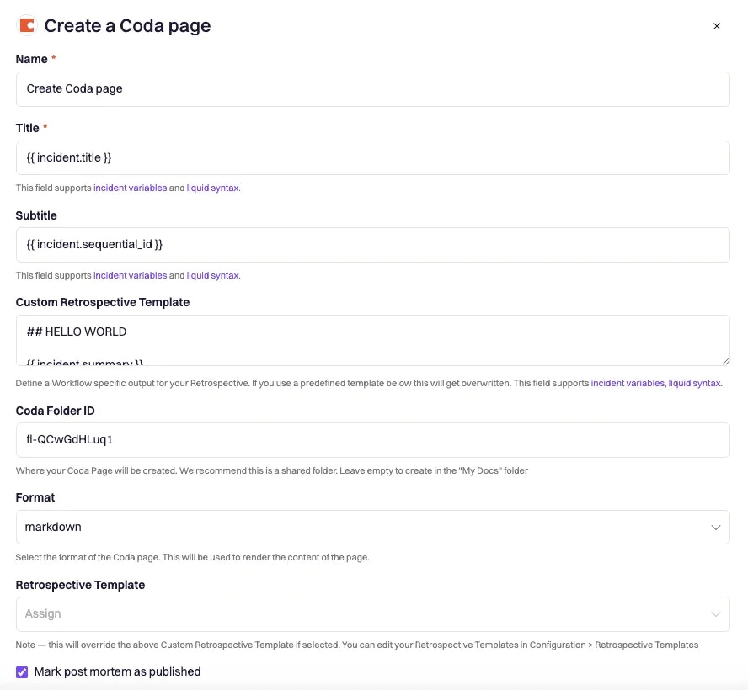Screen dimensions: 748x690
Task: Click the Name input field
Action: [372, 89]
